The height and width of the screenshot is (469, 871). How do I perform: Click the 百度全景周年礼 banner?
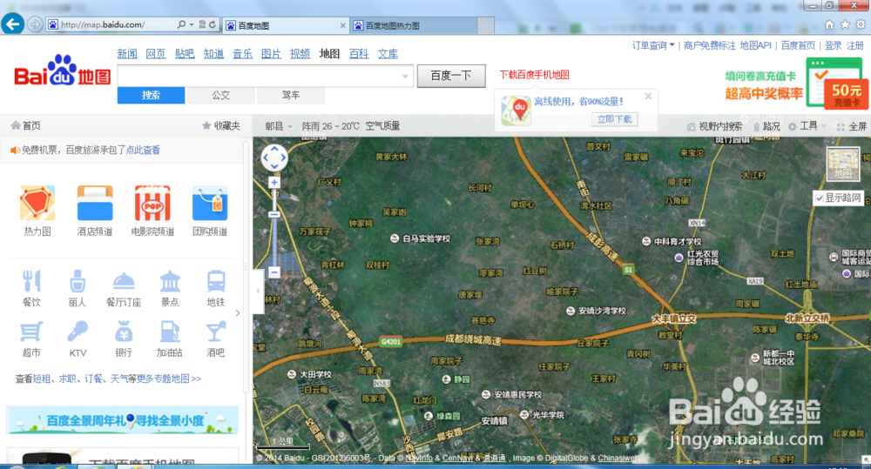point(122,420)
